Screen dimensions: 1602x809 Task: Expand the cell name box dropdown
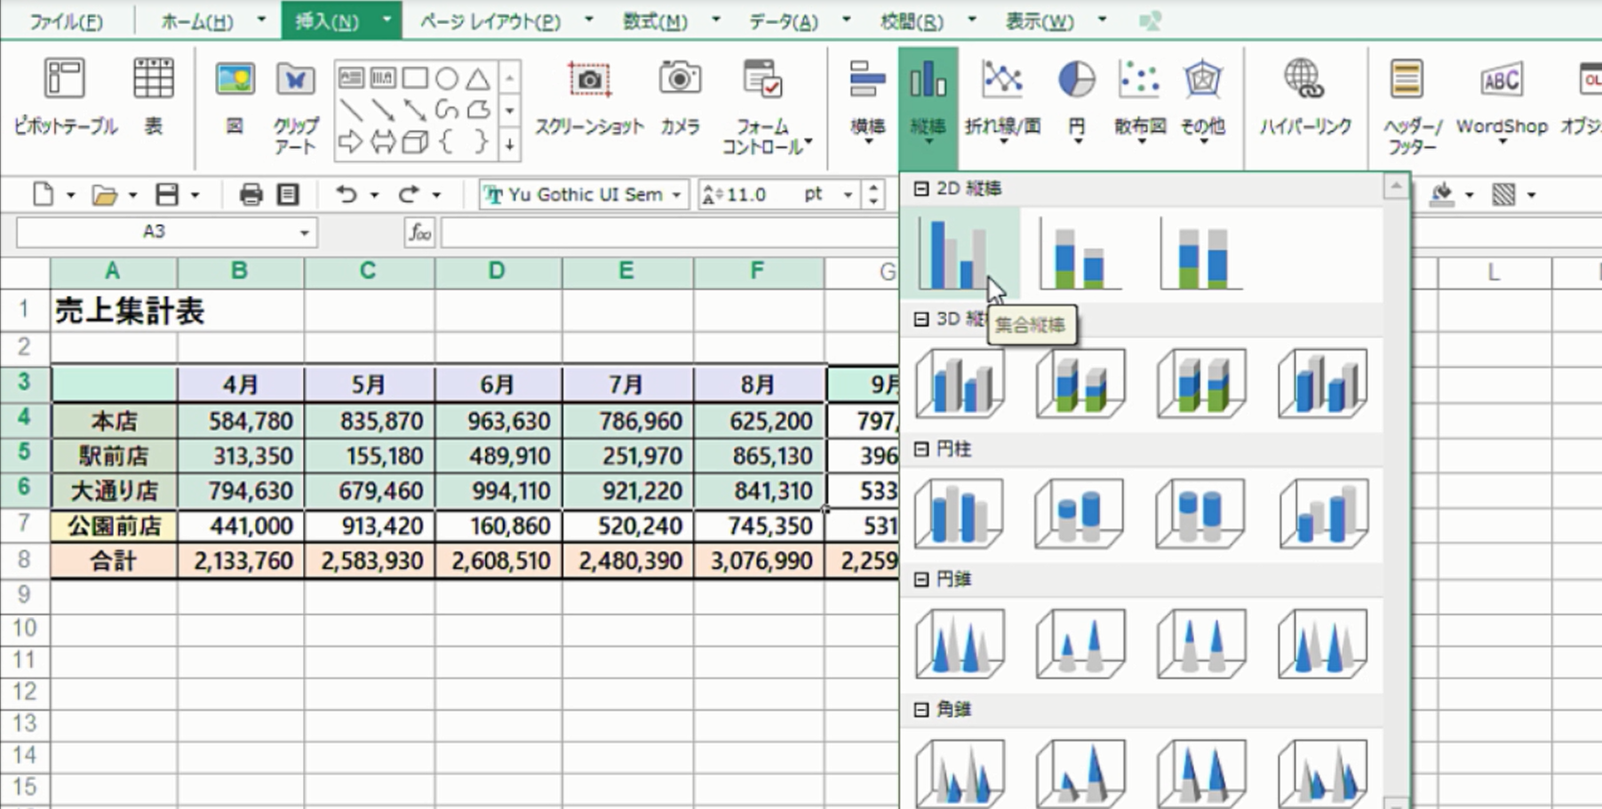tap(304, 233)
